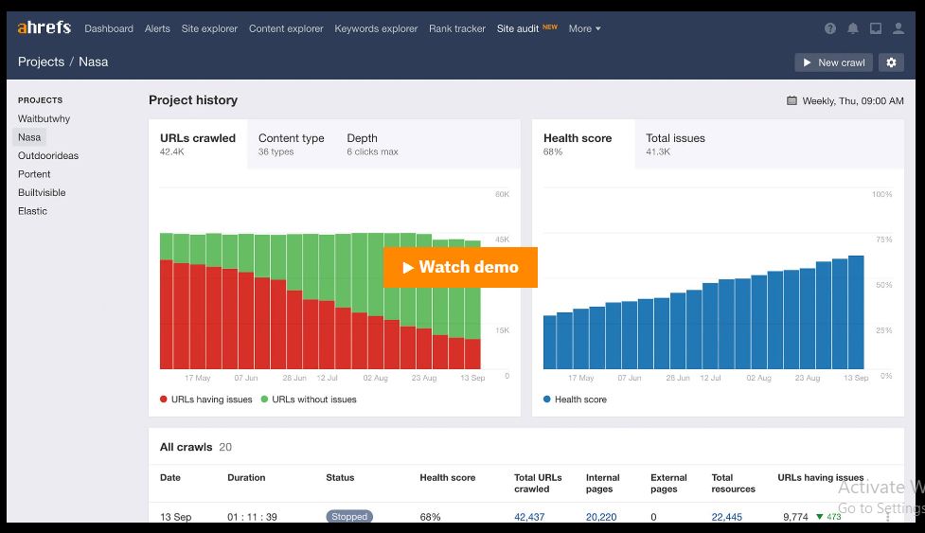Switch to Content type tab
This screenshot has width=925, height=533.
click(292, 144)
